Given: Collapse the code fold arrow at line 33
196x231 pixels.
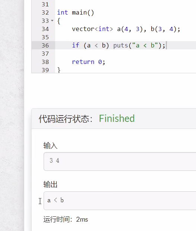Looking at the screenshot, I should 52,21.
